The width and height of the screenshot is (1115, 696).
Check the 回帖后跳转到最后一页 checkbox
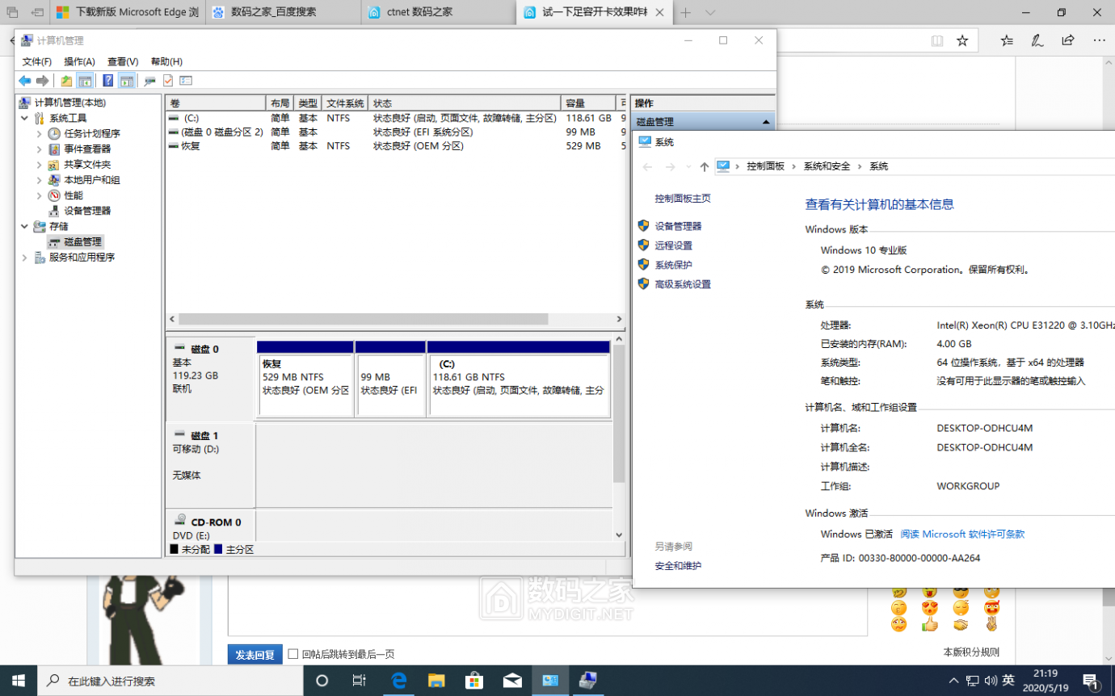pos(293,654)
